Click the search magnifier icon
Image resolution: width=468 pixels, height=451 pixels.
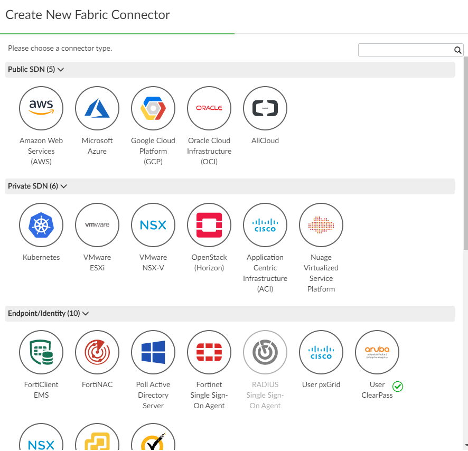click(457, 50)
